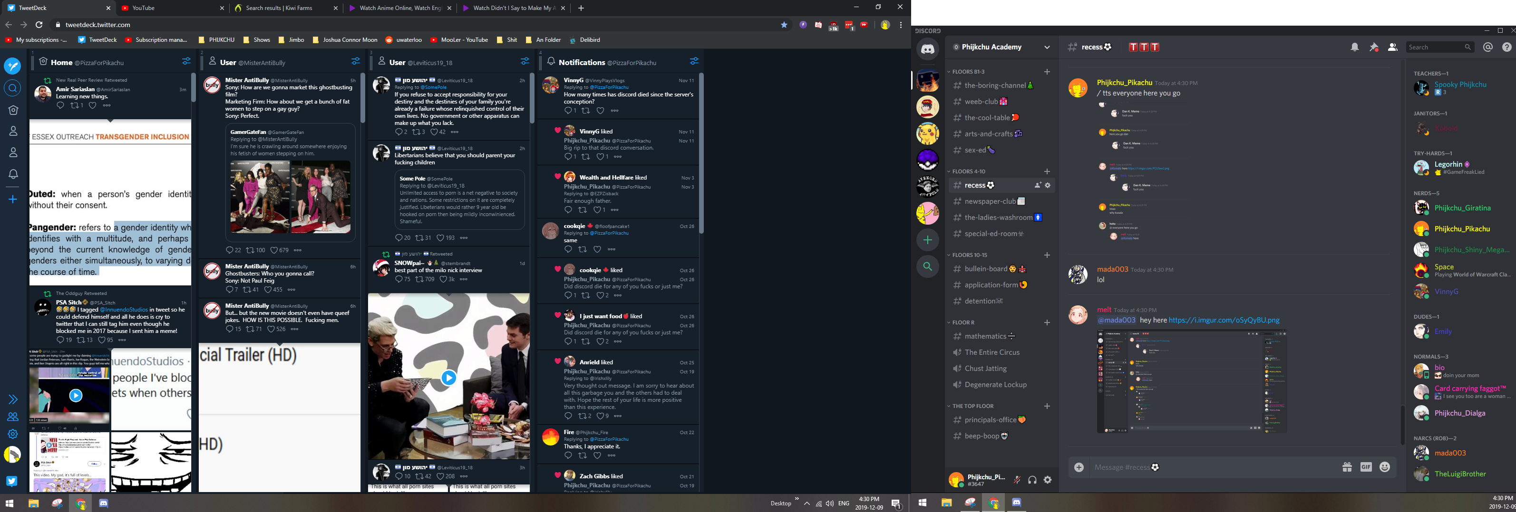The height and width of the screenshot is (512, 1516).
Task: Add a server in Discord
Action: coord(927,240)
